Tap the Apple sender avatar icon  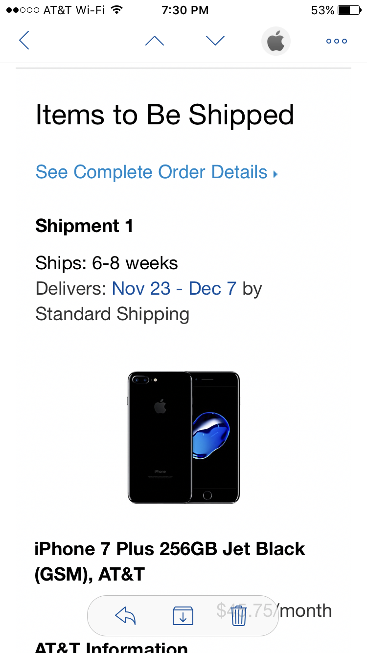(x=276, y=41)
